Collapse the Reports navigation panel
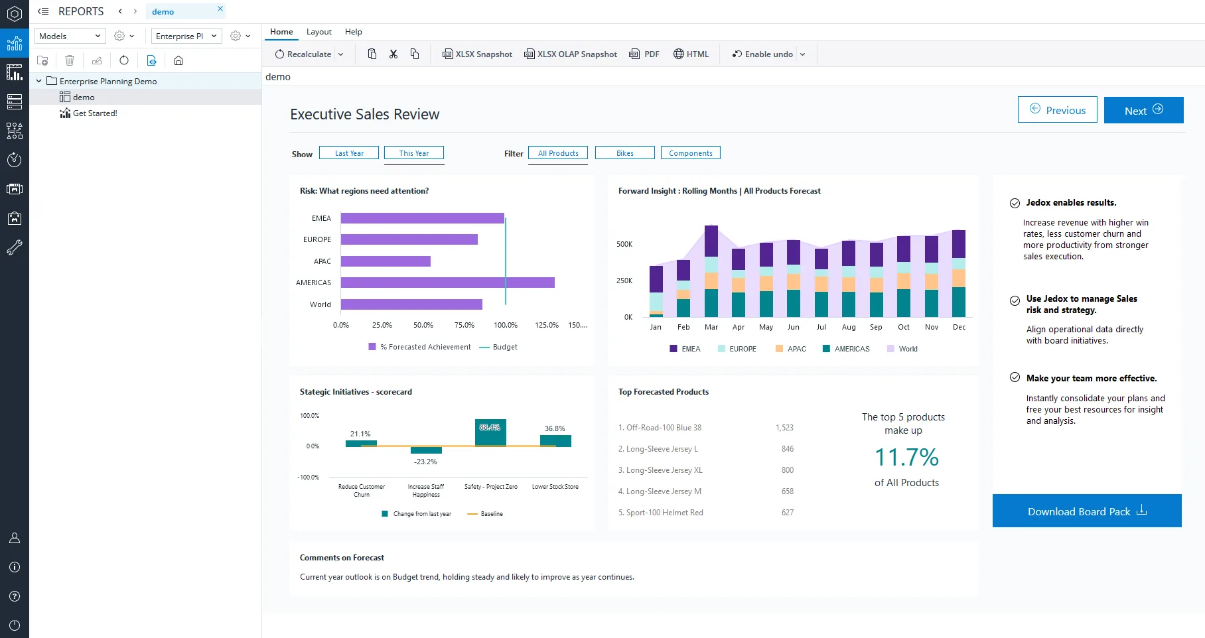Image resolution: width=1205 pixels, height=638 pixels. click(x=43, y=11)
